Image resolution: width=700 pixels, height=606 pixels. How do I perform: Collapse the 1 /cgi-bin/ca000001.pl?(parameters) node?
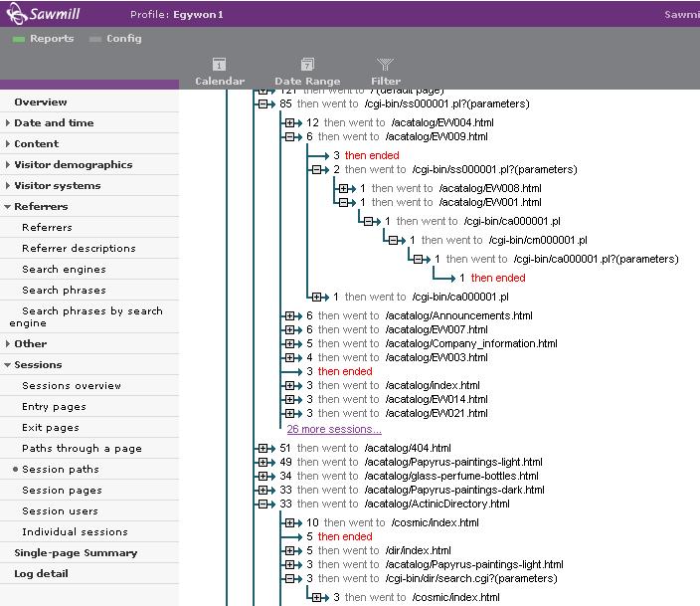pyautogui.click(x=419, y=259)
